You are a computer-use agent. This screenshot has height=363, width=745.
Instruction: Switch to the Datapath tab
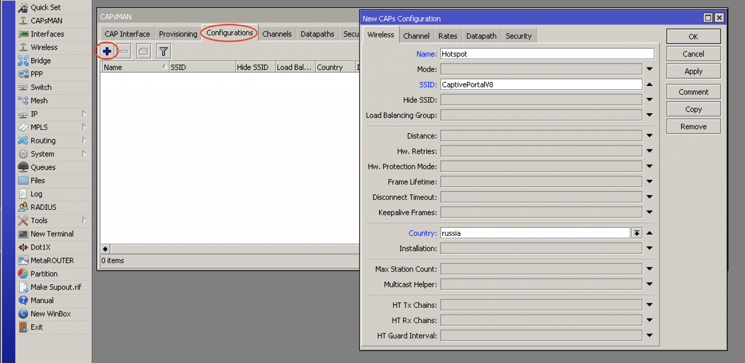pos(481,36)
